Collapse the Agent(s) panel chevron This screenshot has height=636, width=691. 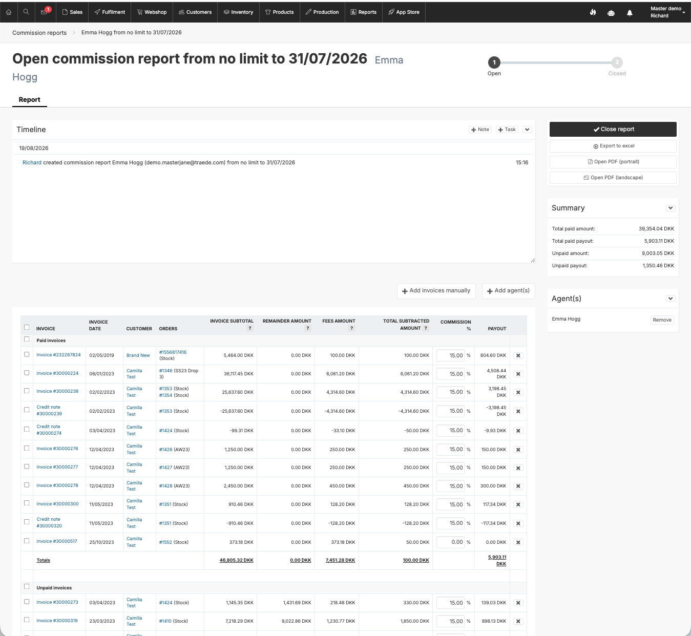[671, 299]
